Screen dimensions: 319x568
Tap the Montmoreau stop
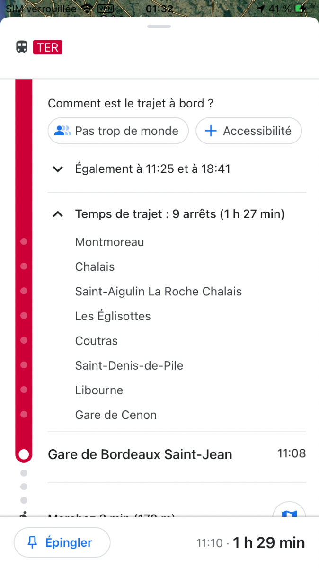[109, 242]
